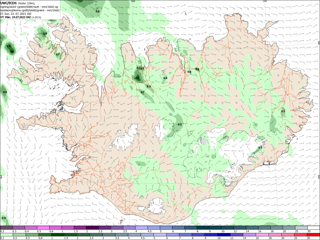Click the 0.2 tick label on snow scale
This screenshot has height=240, width=320.
coord(2,231)
